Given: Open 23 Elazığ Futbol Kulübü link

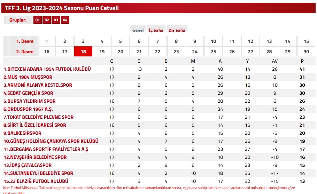Looking at the screenshot, I should pyautogui.click(x=36, y=181).
